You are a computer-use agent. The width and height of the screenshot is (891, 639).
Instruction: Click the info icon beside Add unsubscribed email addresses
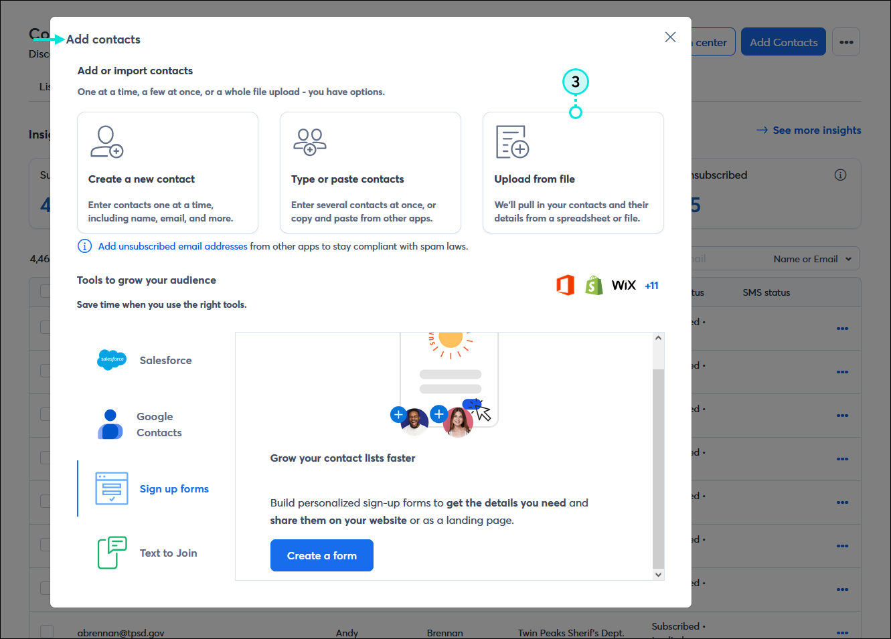(85, 246)
